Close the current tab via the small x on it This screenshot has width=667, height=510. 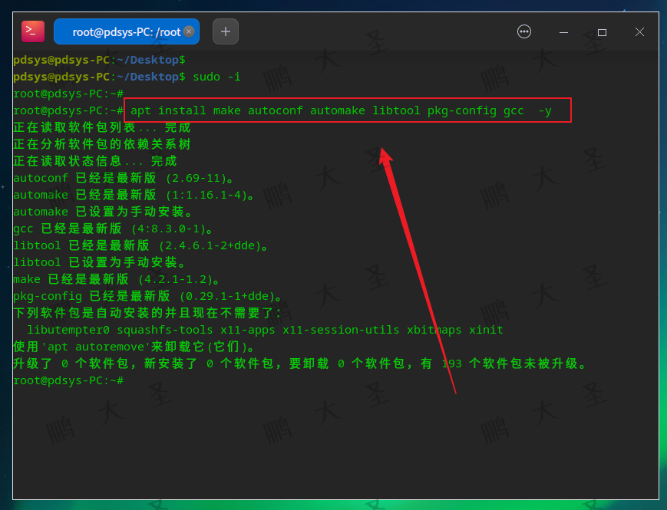pos(189,31)
